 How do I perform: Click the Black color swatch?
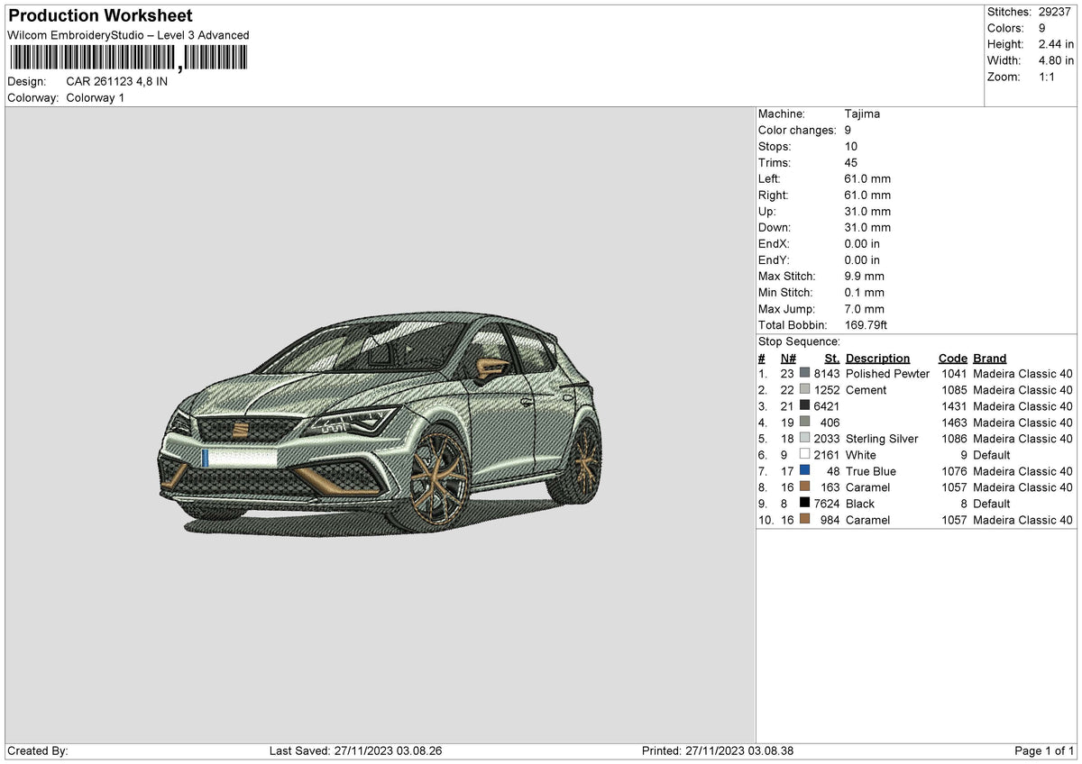point(804,504)
